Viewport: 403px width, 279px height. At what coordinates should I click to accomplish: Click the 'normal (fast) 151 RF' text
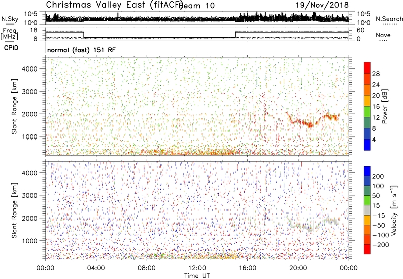point(82,50)
